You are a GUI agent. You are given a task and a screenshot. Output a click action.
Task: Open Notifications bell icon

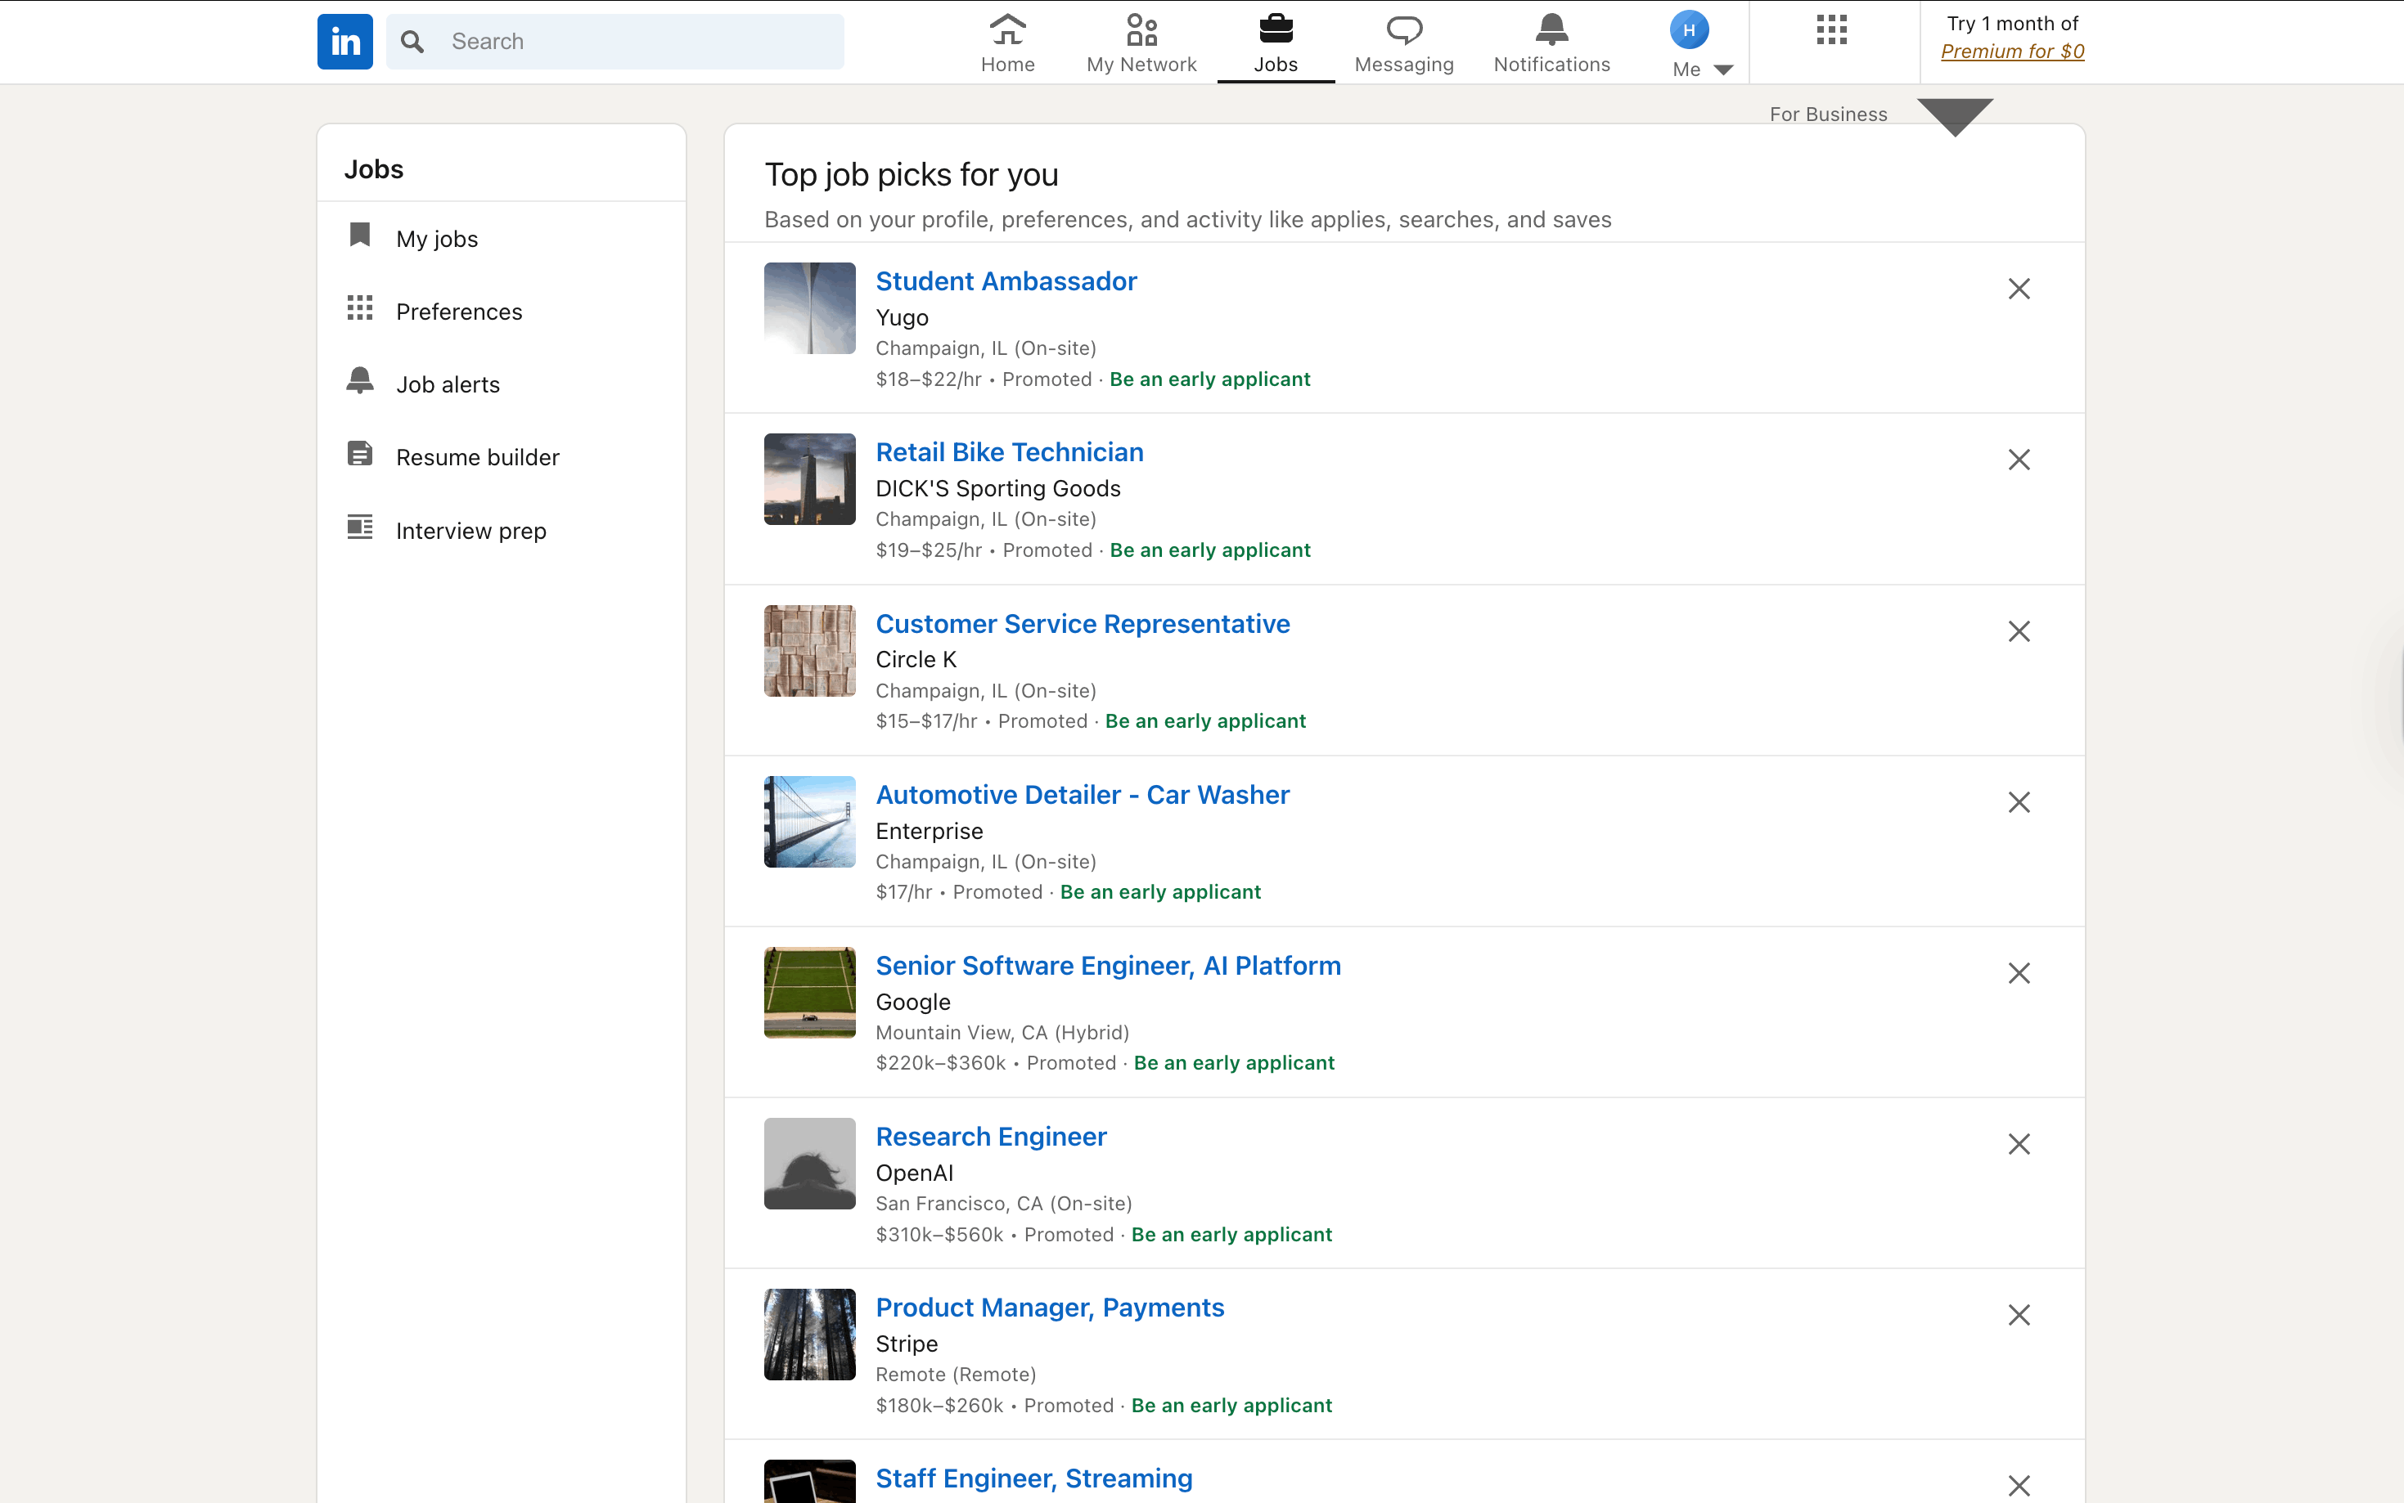[1551, 29]
